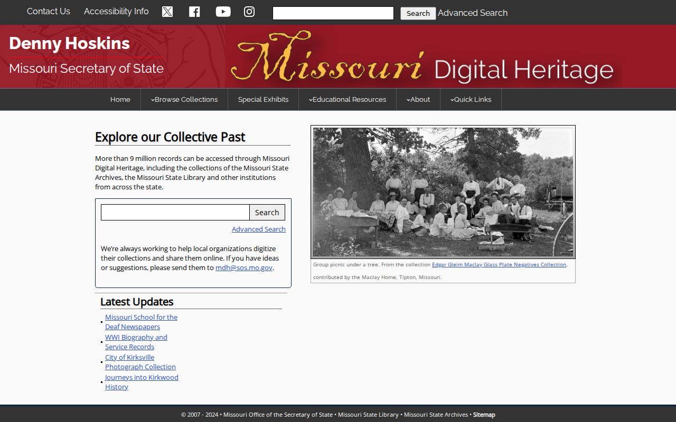Focus the main collection search field
The height and width of the screenshot is (422, 676).
pyautogui.click(x=175, y=213)
